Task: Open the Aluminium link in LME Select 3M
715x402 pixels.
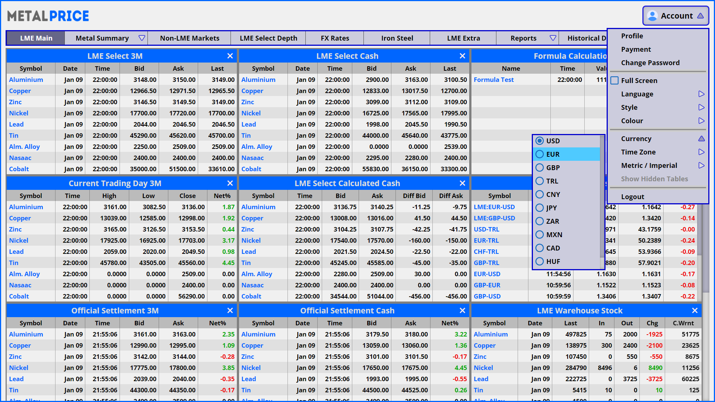Action: pos(26,80)
